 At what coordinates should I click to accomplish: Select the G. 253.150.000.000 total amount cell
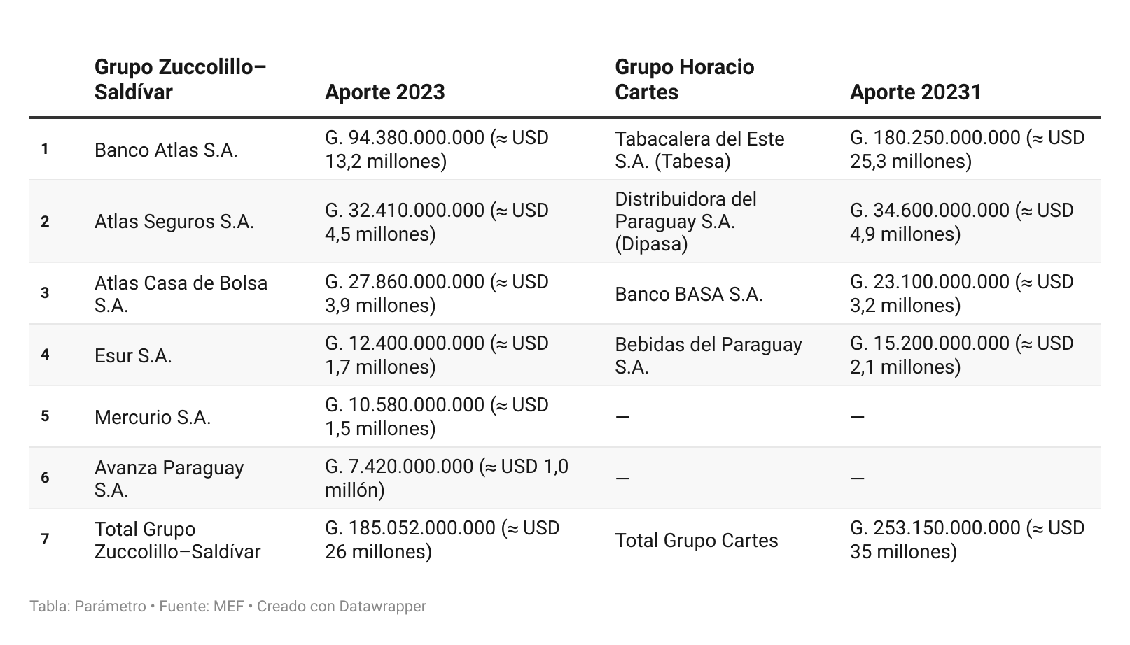coord(967,540)
